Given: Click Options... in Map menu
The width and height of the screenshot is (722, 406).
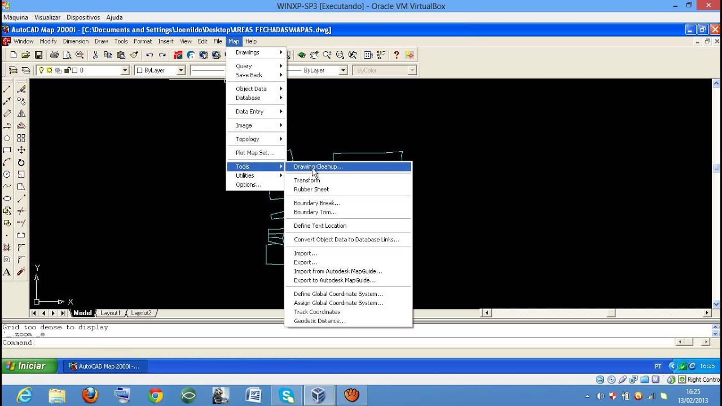Looking at the screenshot, I should pyautogui.click(x=257, y=184).
